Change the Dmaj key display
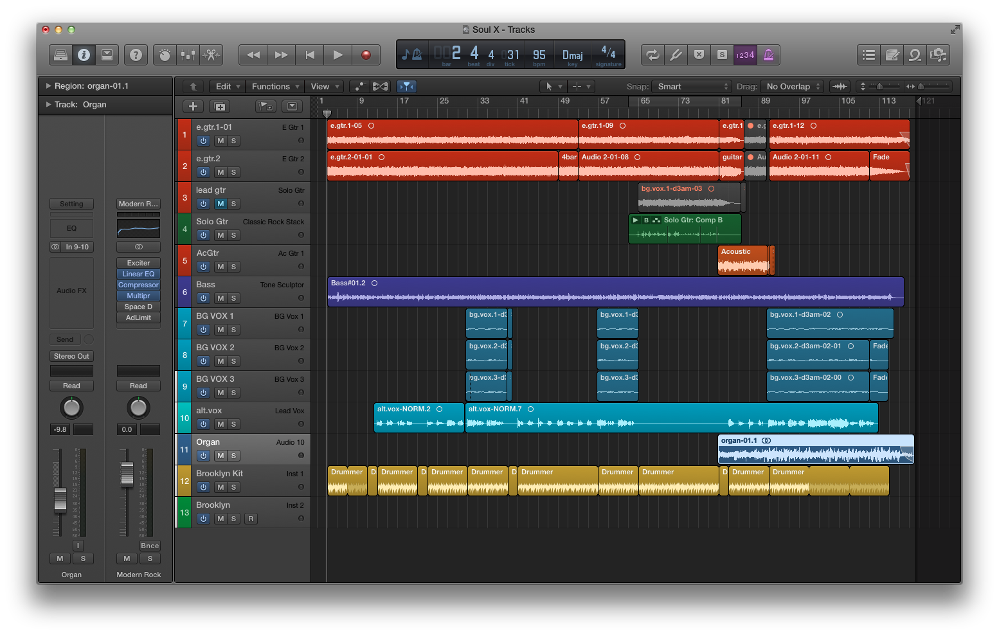Screen dimensions: 999x635 (573, 55)
